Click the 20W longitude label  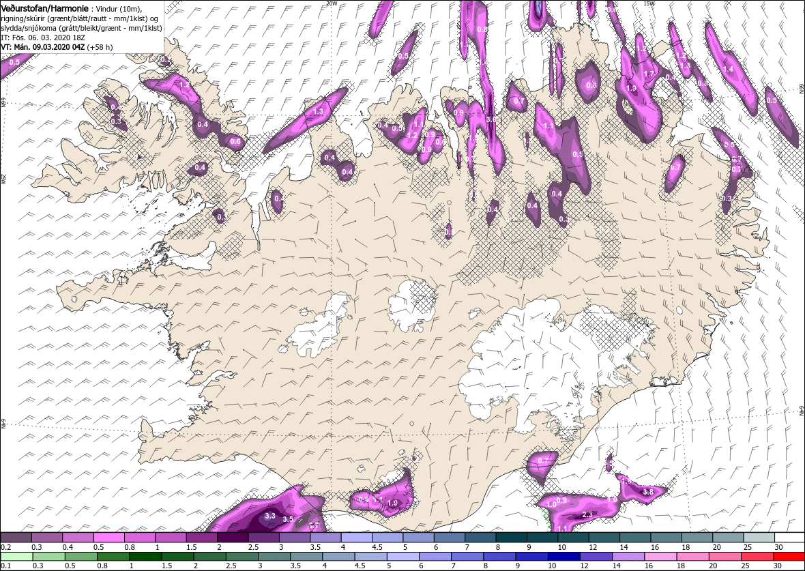point(332,3)
